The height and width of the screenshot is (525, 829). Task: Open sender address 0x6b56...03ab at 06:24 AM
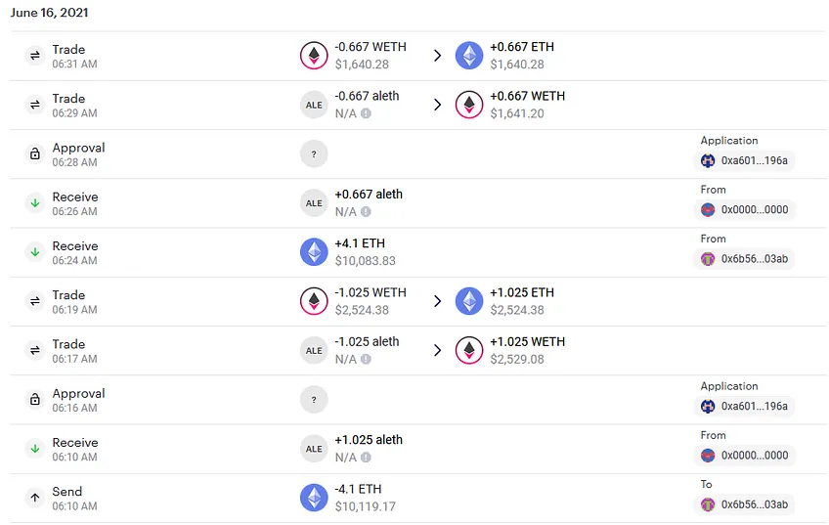click(744, 259)
